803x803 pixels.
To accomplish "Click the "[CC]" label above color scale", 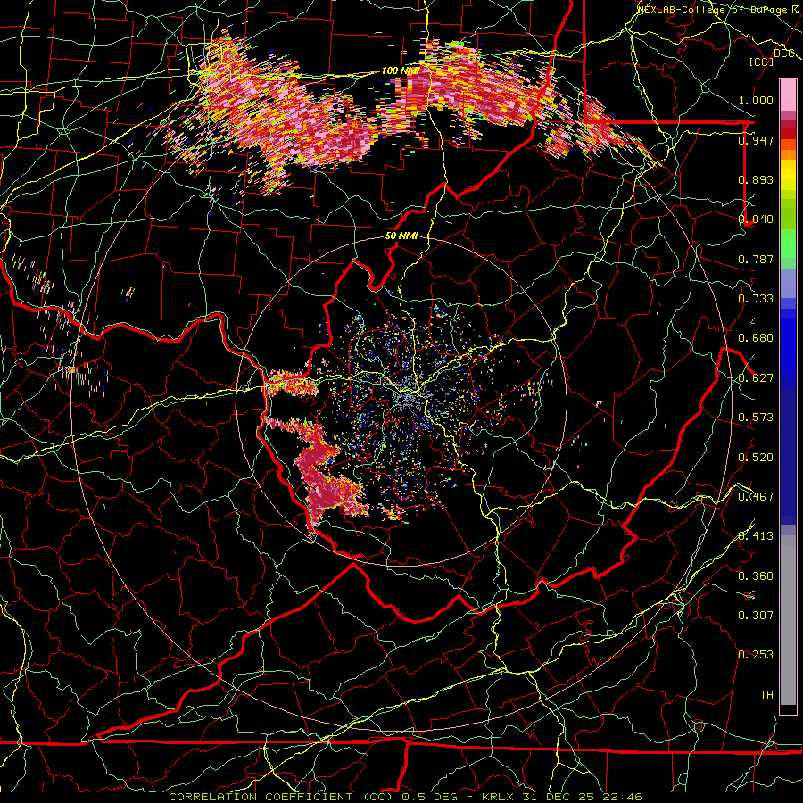I will [761, 62].
